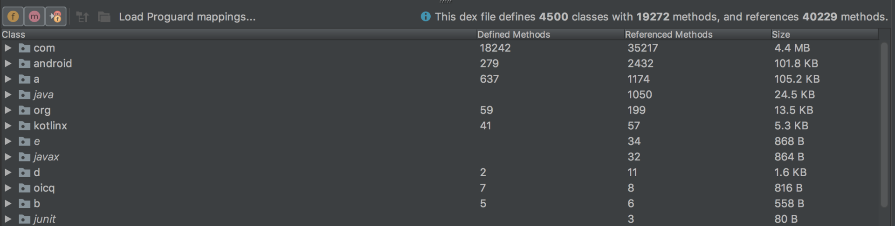Toggle the show methods button
This screenshot has height=226, width=895.
(x=34, y=17)
